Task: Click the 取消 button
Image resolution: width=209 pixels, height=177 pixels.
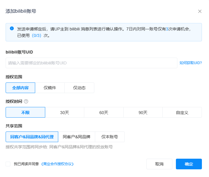Action: tap(159, 164)
